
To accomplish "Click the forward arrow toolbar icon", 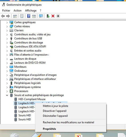I will 8,16.
